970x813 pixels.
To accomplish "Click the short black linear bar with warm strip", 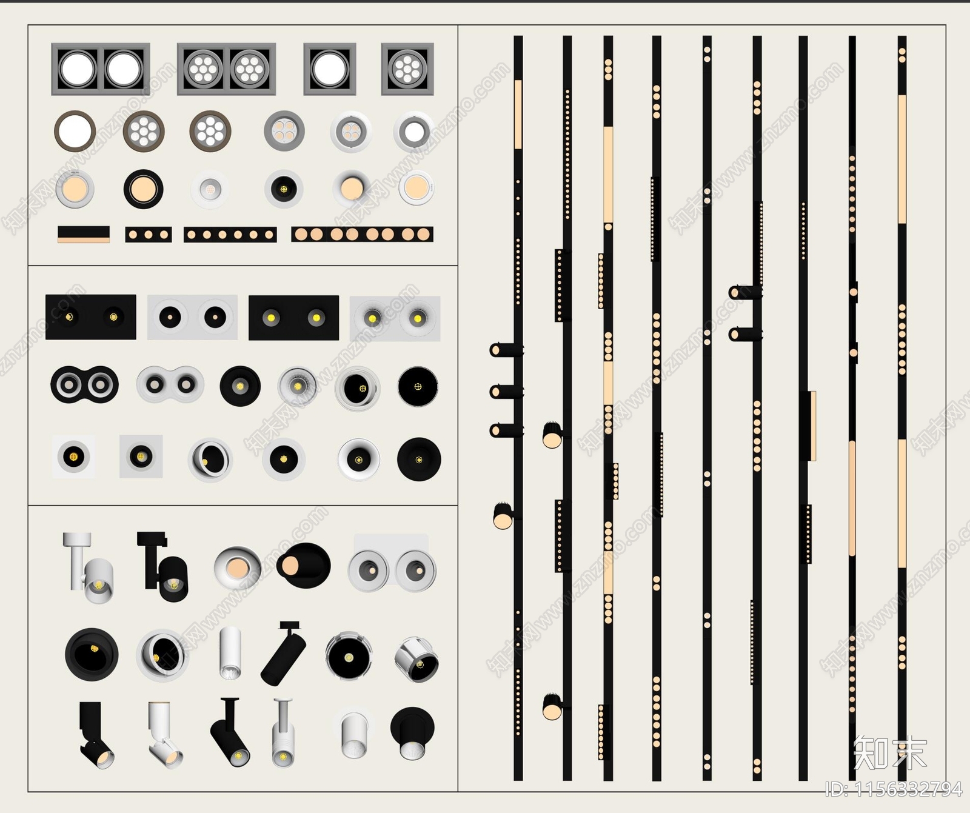I will (84, 235).
